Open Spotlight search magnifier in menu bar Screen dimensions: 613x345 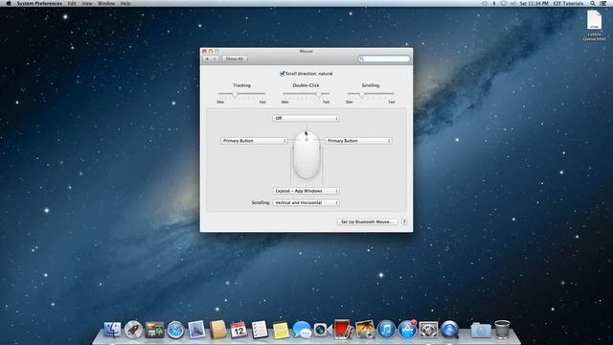[593, 3]
